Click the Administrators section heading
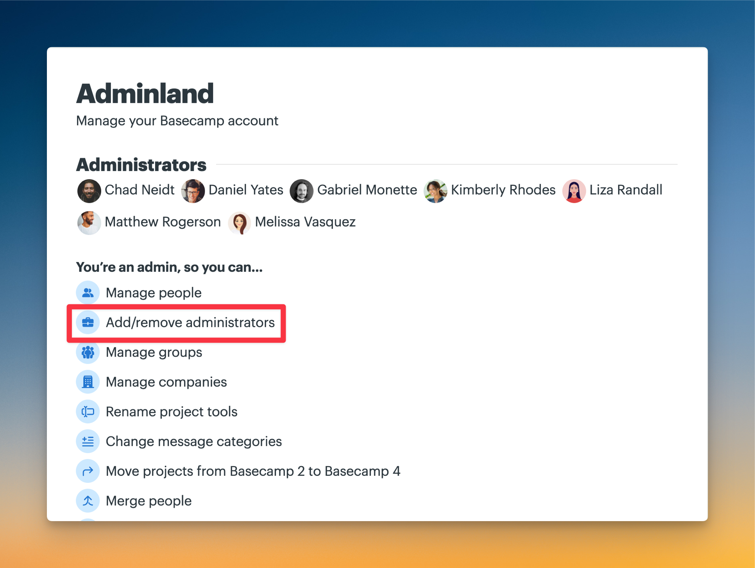Image resolution: width=755 pixels, height=568 pixels. 141,165
